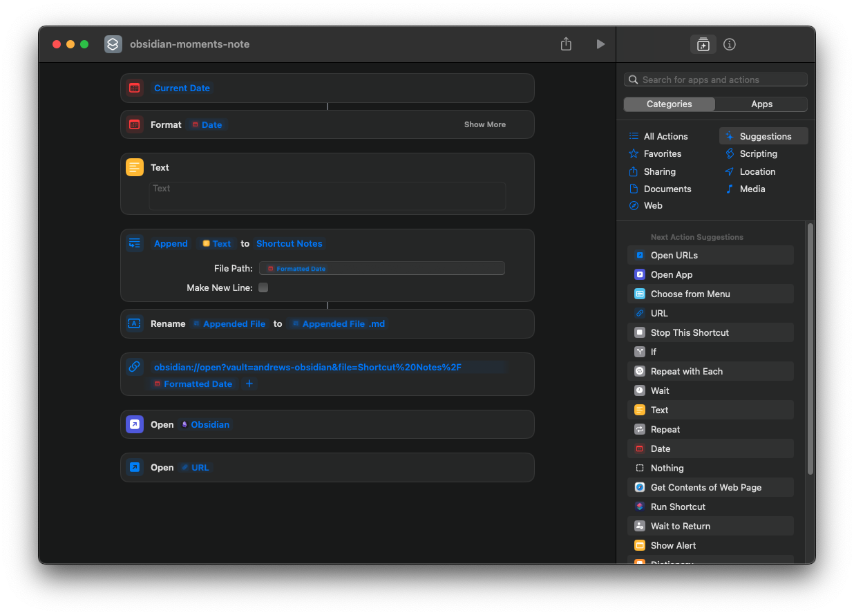This screenshot has height=615, width=854.
Task: Click the Date variable in Format action
Action: (207, 124)
